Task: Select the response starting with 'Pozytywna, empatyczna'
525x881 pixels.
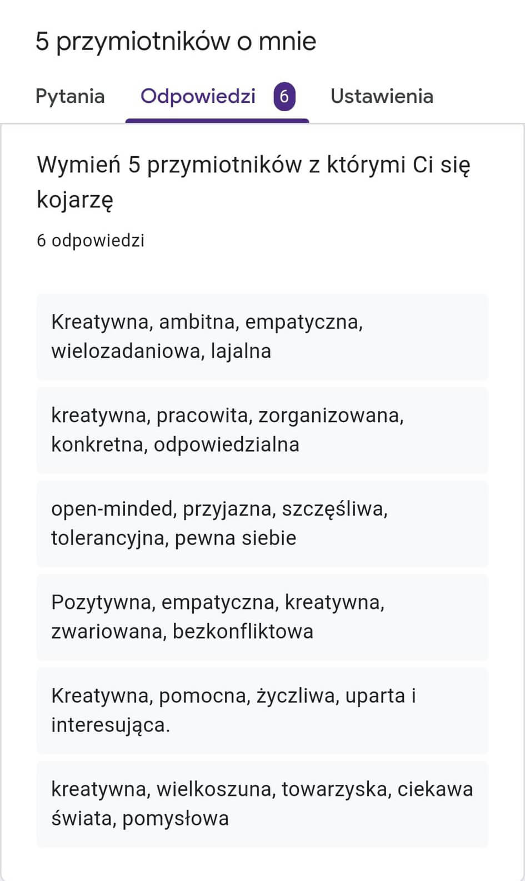Action: (262, 617)
